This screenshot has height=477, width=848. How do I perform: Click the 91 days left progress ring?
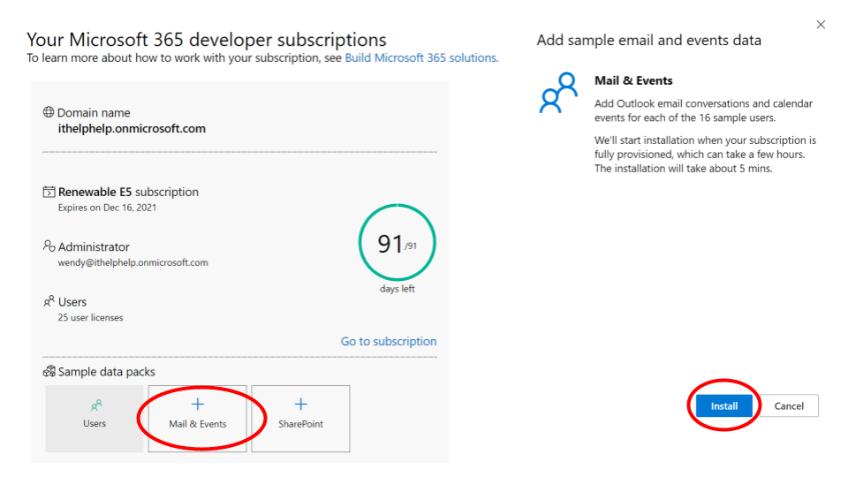(397, 242)
